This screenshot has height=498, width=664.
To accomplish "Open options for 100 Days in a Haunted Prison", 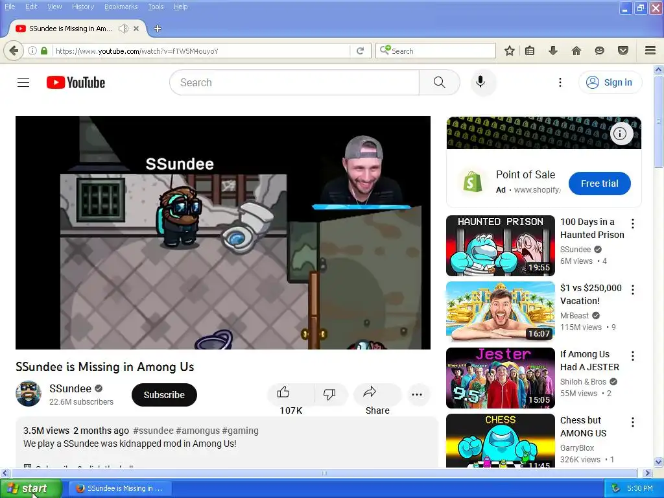I will [633, 224].
